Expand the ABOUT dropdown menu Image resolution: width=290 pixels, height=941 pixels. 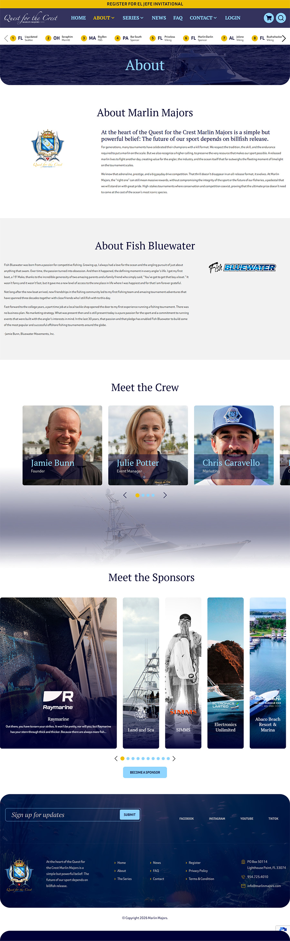point(104,18)
